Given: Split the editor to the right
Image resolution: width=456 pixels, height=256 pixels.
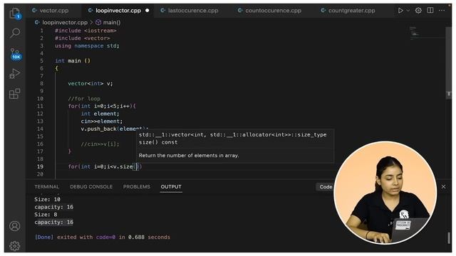Looking at the screenshot, I should click(x=430, y=11).
